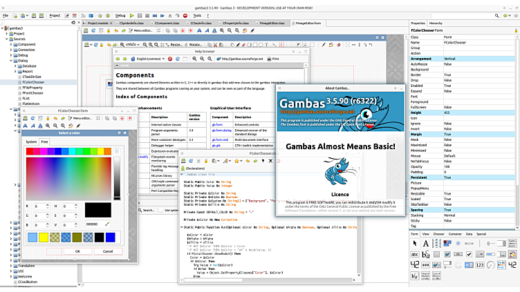Open the gb.form.dialog component link
This screenshot has width=520, height=292.
[x=221, y=129]
